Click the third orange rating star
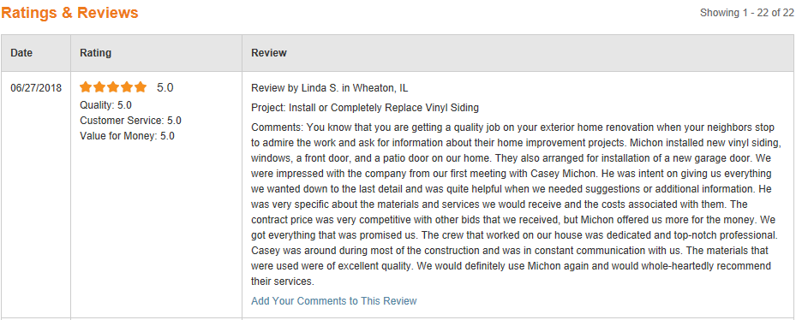This screenshot has height=320, width=808. (113, 87)
